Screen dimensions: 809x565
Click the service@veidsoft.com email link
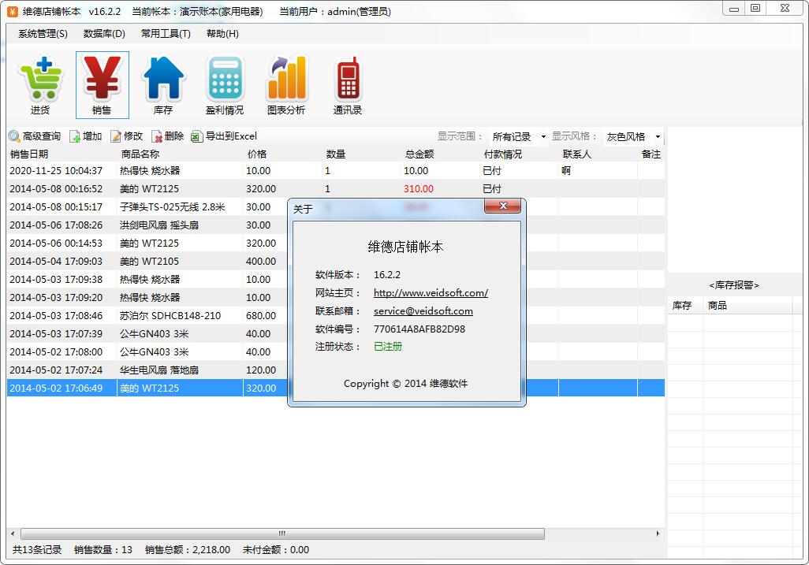(x=423, y=310)
